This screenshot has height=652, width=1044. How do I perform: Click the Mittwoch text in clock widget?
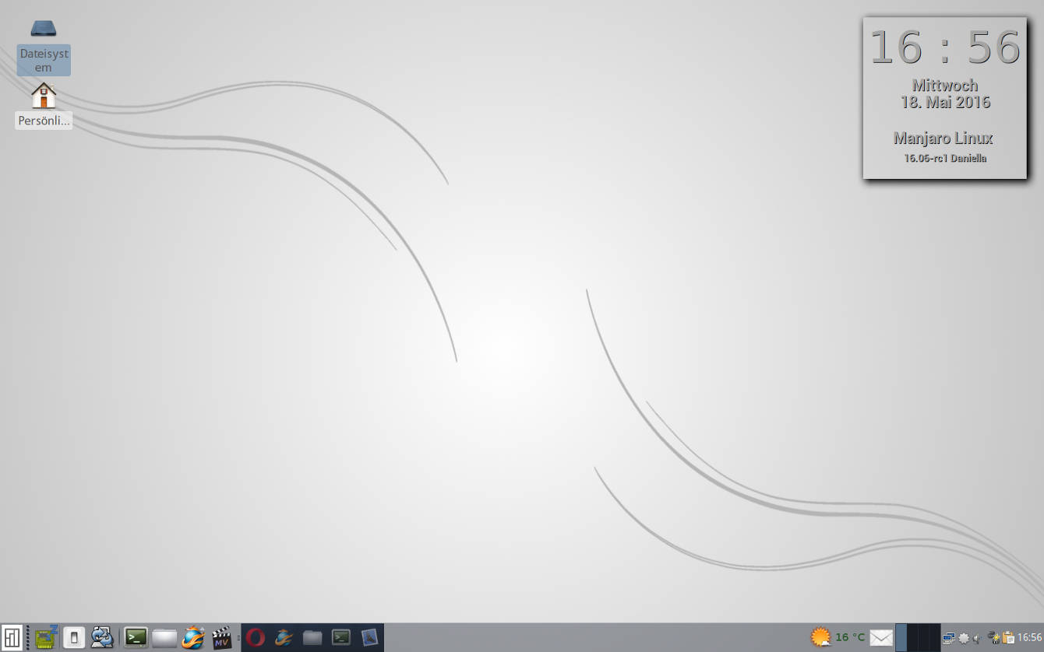tap(944, 86)
